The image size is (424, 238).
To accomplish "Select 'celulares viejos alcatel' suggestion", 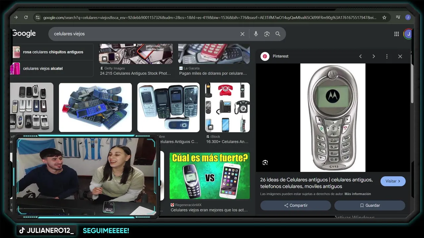I will click(x=53, y=68).
